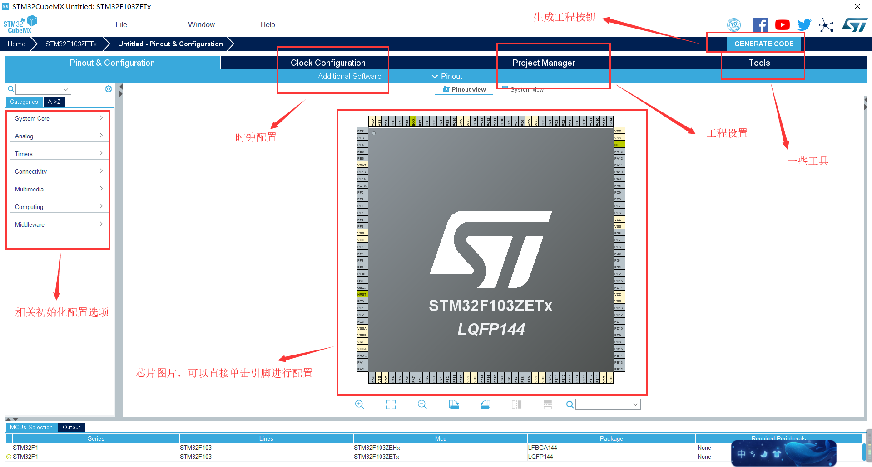Click the 10 years anniversary badge icon

734,25
